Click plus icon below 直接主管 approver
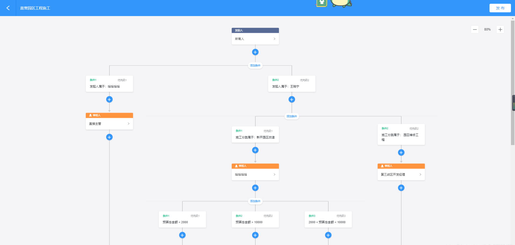This screenshot has width=515, height=245. tap(109, 137)
